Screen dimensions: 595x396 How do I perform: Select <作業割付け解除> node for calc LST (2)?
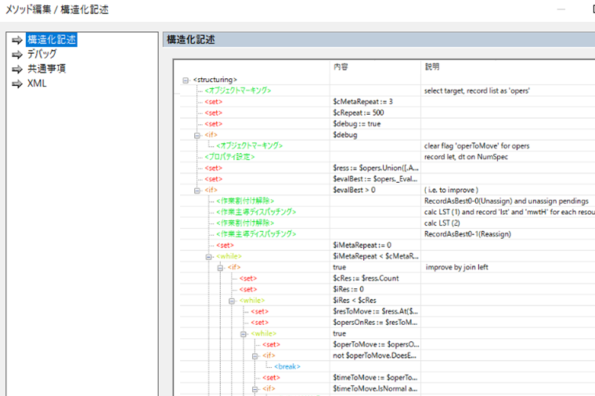pos(245,223)
